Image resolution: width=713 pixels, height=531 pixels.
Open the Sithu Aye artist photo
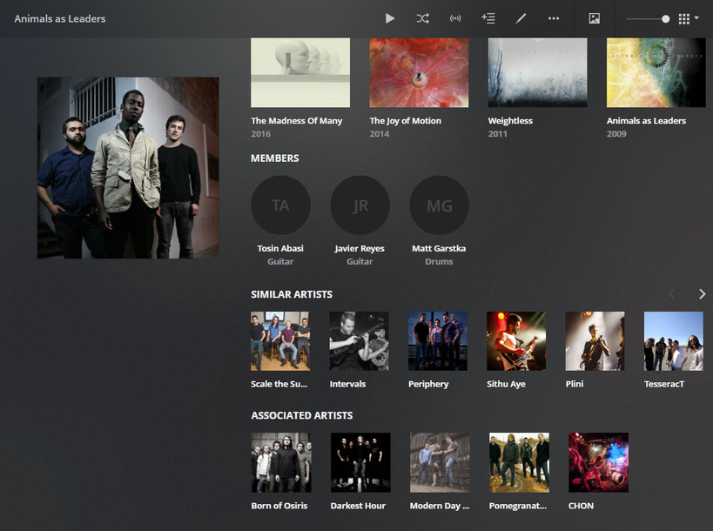[x=516, y=341]
